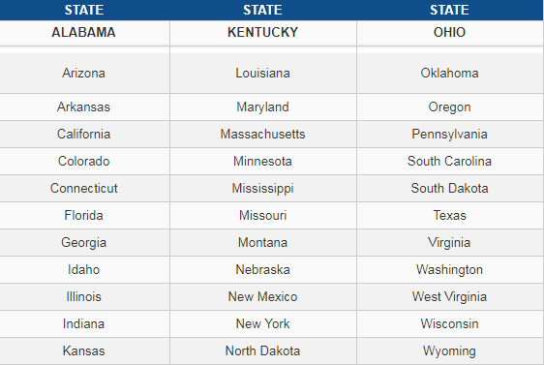Select the Mississippi row entry
The image size is (544, 365).
tap(263, 189)
